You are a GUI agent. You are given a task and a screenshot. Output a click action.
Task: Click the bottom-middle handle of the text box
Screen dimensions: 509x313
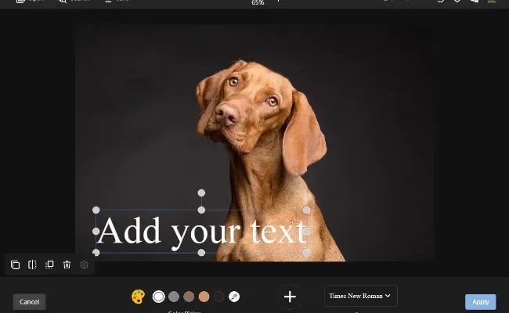pyautogui.click(x=201, y=252)
